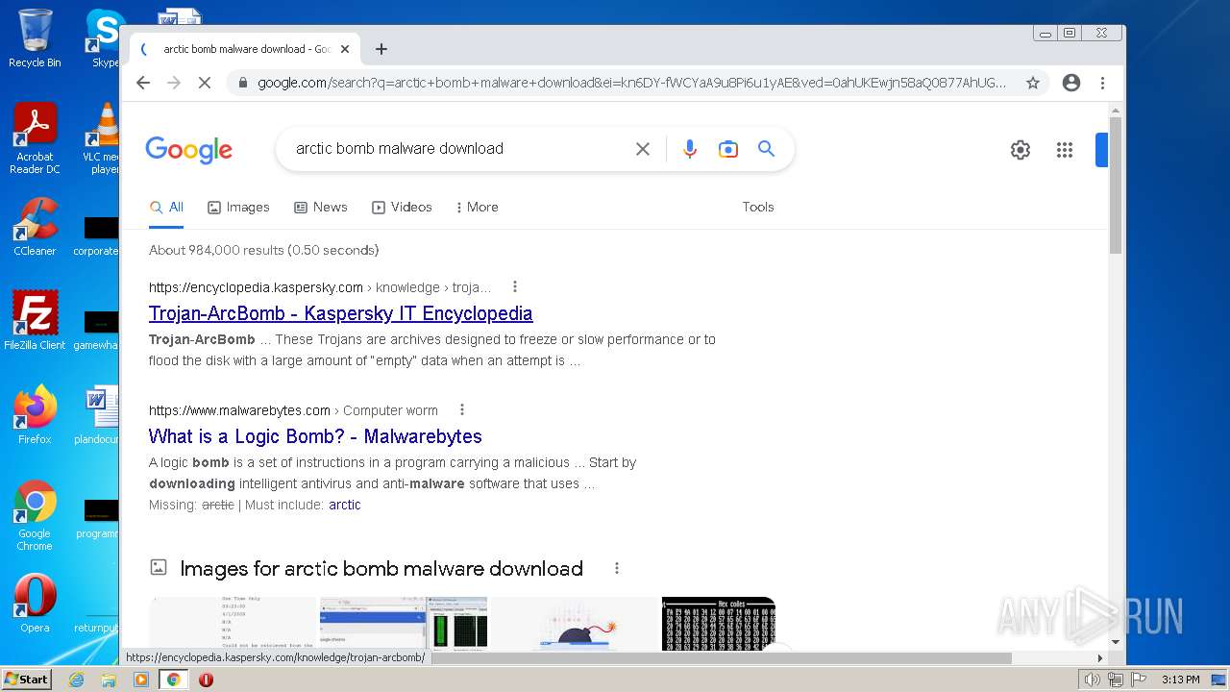Clear the search query with X
This screenshot has height=692, width=1230.
(643, 149)
